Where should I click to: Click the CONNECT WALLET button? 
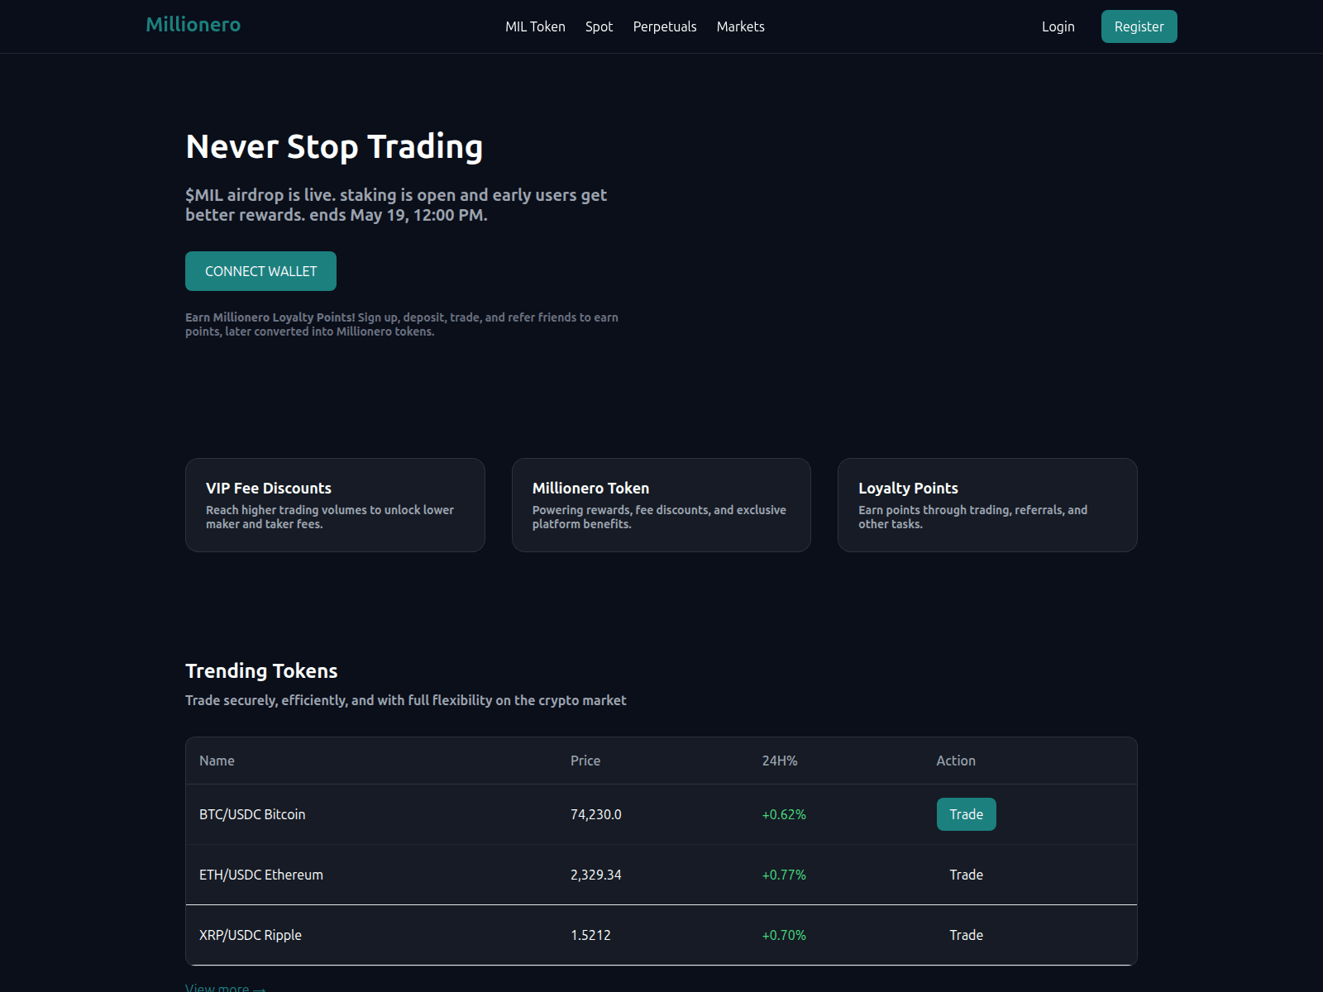tap(260, 271)
